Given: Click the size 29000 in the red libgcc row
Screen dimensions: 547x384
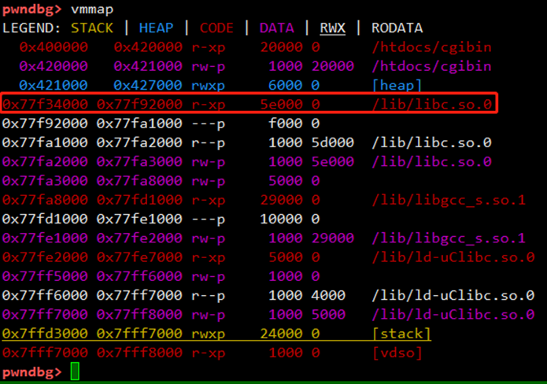Looking at the screenshot, I should point(282,200).
